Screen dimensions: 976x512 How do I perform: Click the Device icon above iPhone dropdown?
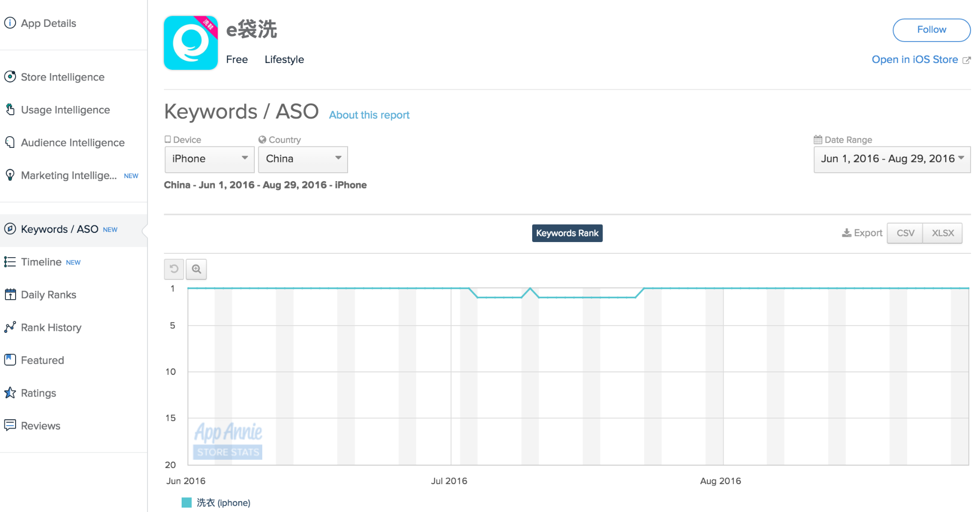(168, 139)
